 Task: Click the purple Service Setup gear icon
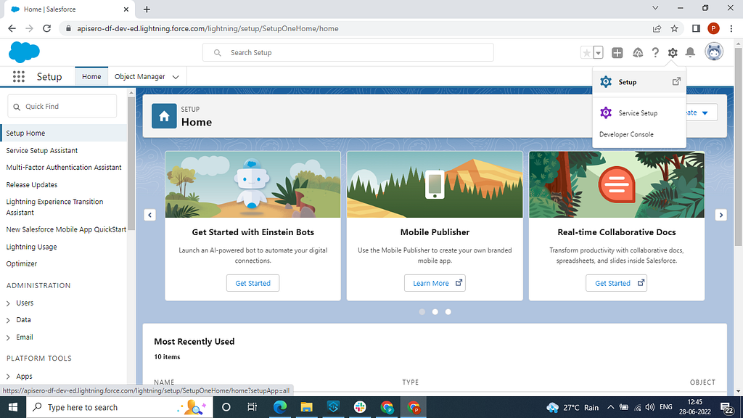point(606,112)
